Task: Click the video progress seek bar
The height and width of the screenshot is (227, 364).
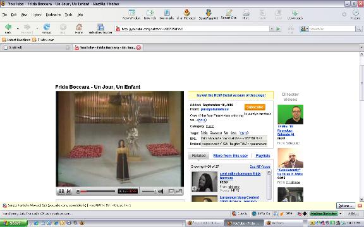Action: click(x=96, y=191)
